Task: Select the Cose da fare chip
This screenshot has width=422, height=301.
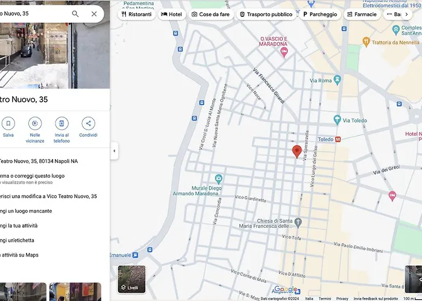Action: [211, 14]
